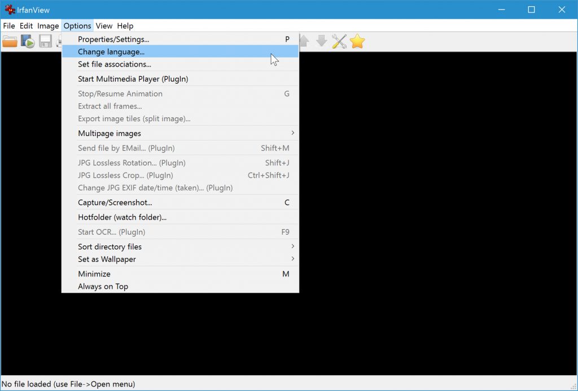Screen dimensions: 578x391
Task: Open the Help menu
Action: (x=125, y=25)
